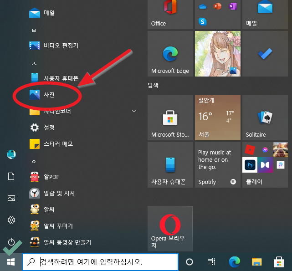This screenshot has height=271, width=292.
Task: Open Microsoft Store from the taskbar
Action: 279,262
